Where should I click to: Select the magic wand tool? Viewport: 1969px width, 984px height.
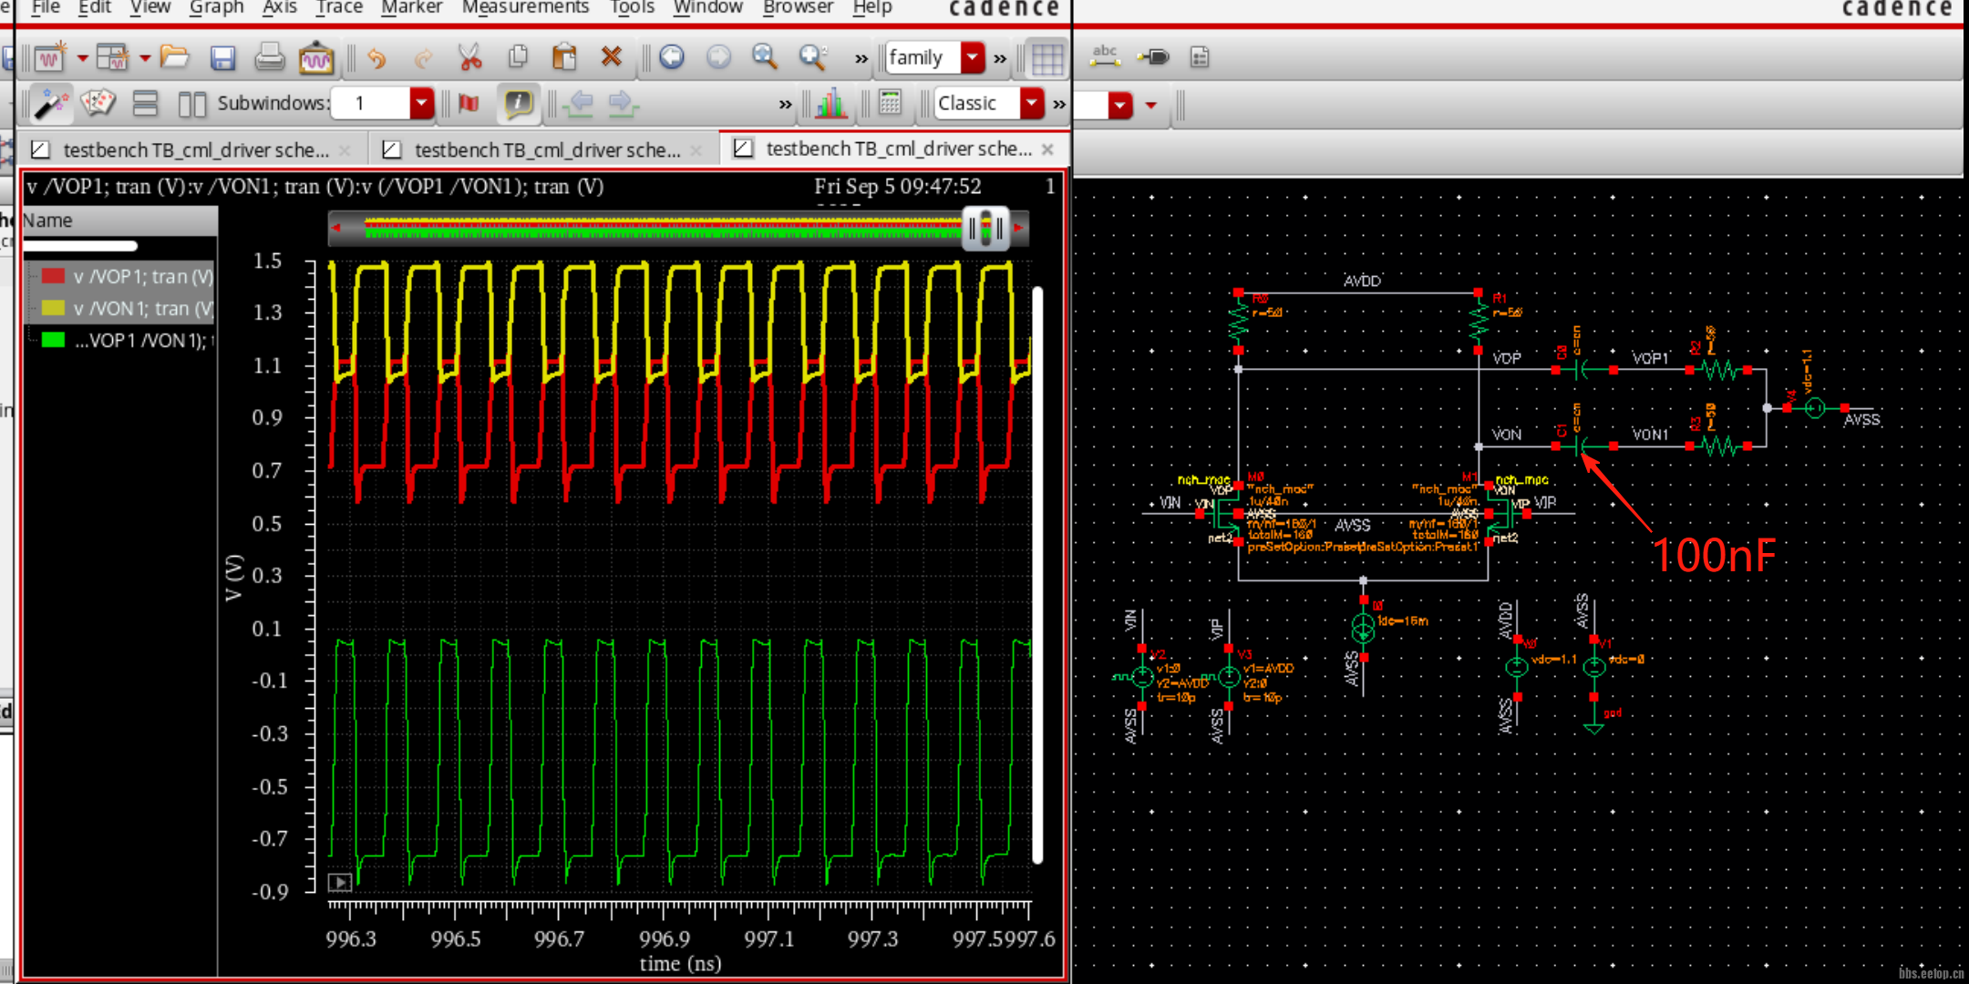[51, 103]
